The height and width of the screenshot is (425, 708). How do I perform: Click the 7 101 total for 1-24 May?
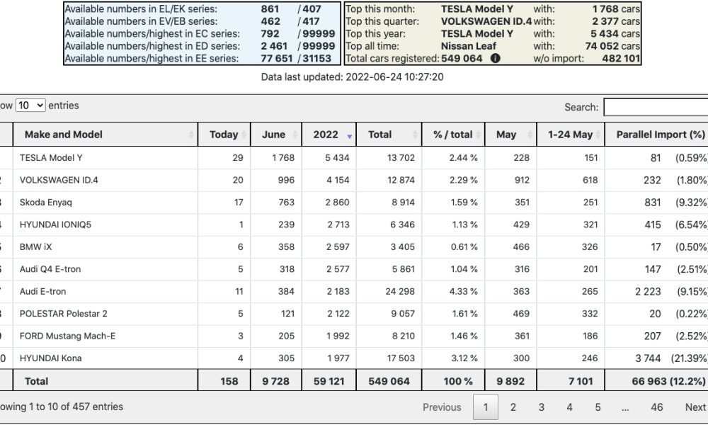coord(581,381)
